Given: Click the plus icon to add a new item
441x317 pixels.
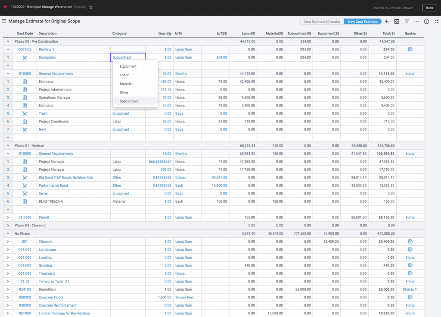Looking at the screenshot, I should [387, 21].
